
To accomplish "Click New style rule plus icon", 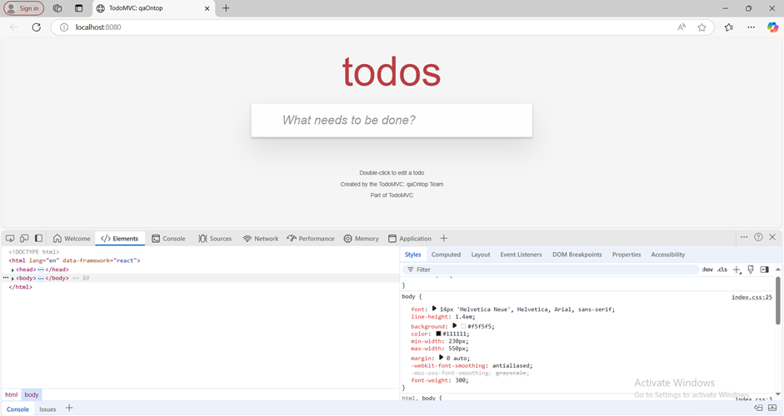I will point(737,270).
